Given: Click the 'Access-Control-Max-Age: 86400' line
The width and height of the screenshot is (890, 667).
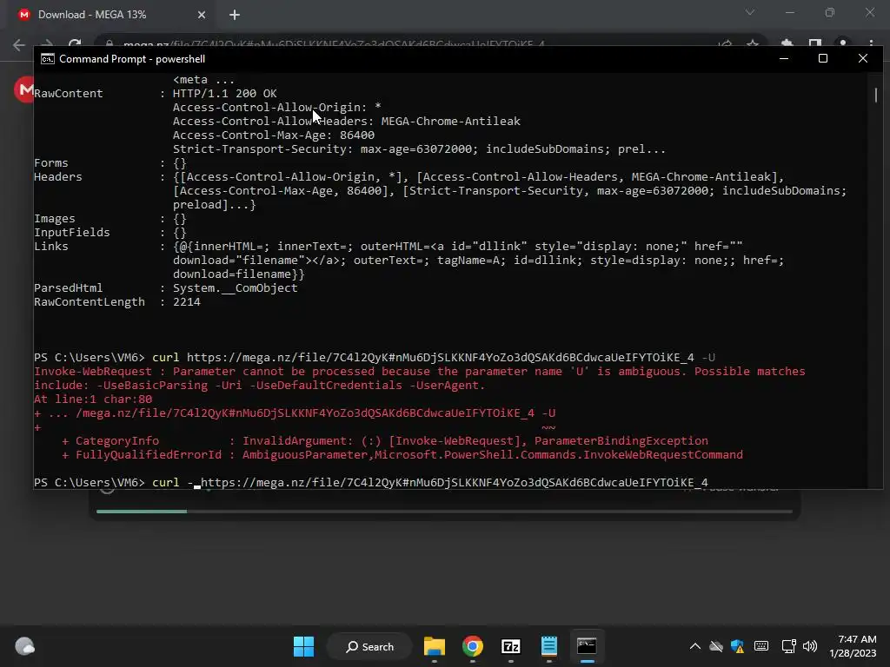Looking at the screenshot, I should [274, 135].
